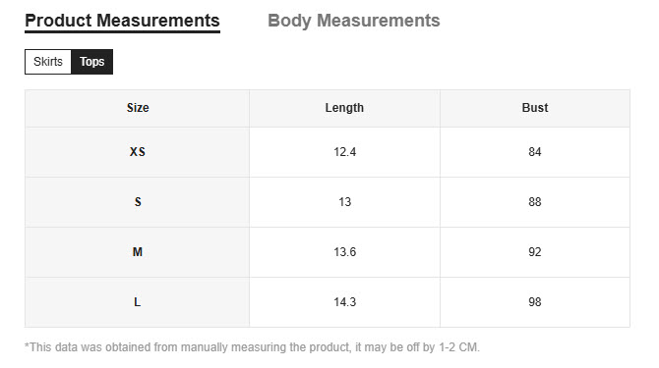Click the XS length value 12.4

[344, 152]
